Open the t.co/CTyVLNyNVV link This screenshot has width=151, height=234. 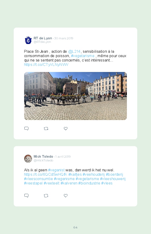46,65
